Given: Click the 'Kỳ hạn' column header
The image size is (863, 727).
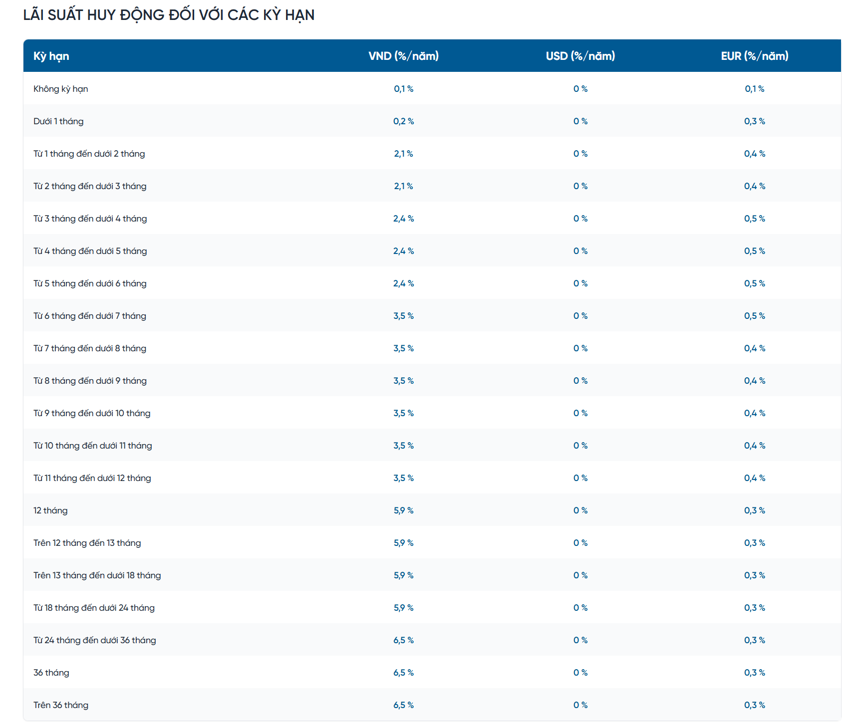Looking at the screenshot, I should [51, 56].
